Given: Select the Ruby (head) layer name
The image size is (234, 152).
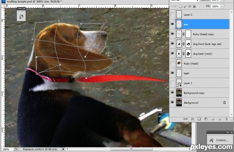Looking at the screenshot, I should pyautogui.click(x=191, y=64).
